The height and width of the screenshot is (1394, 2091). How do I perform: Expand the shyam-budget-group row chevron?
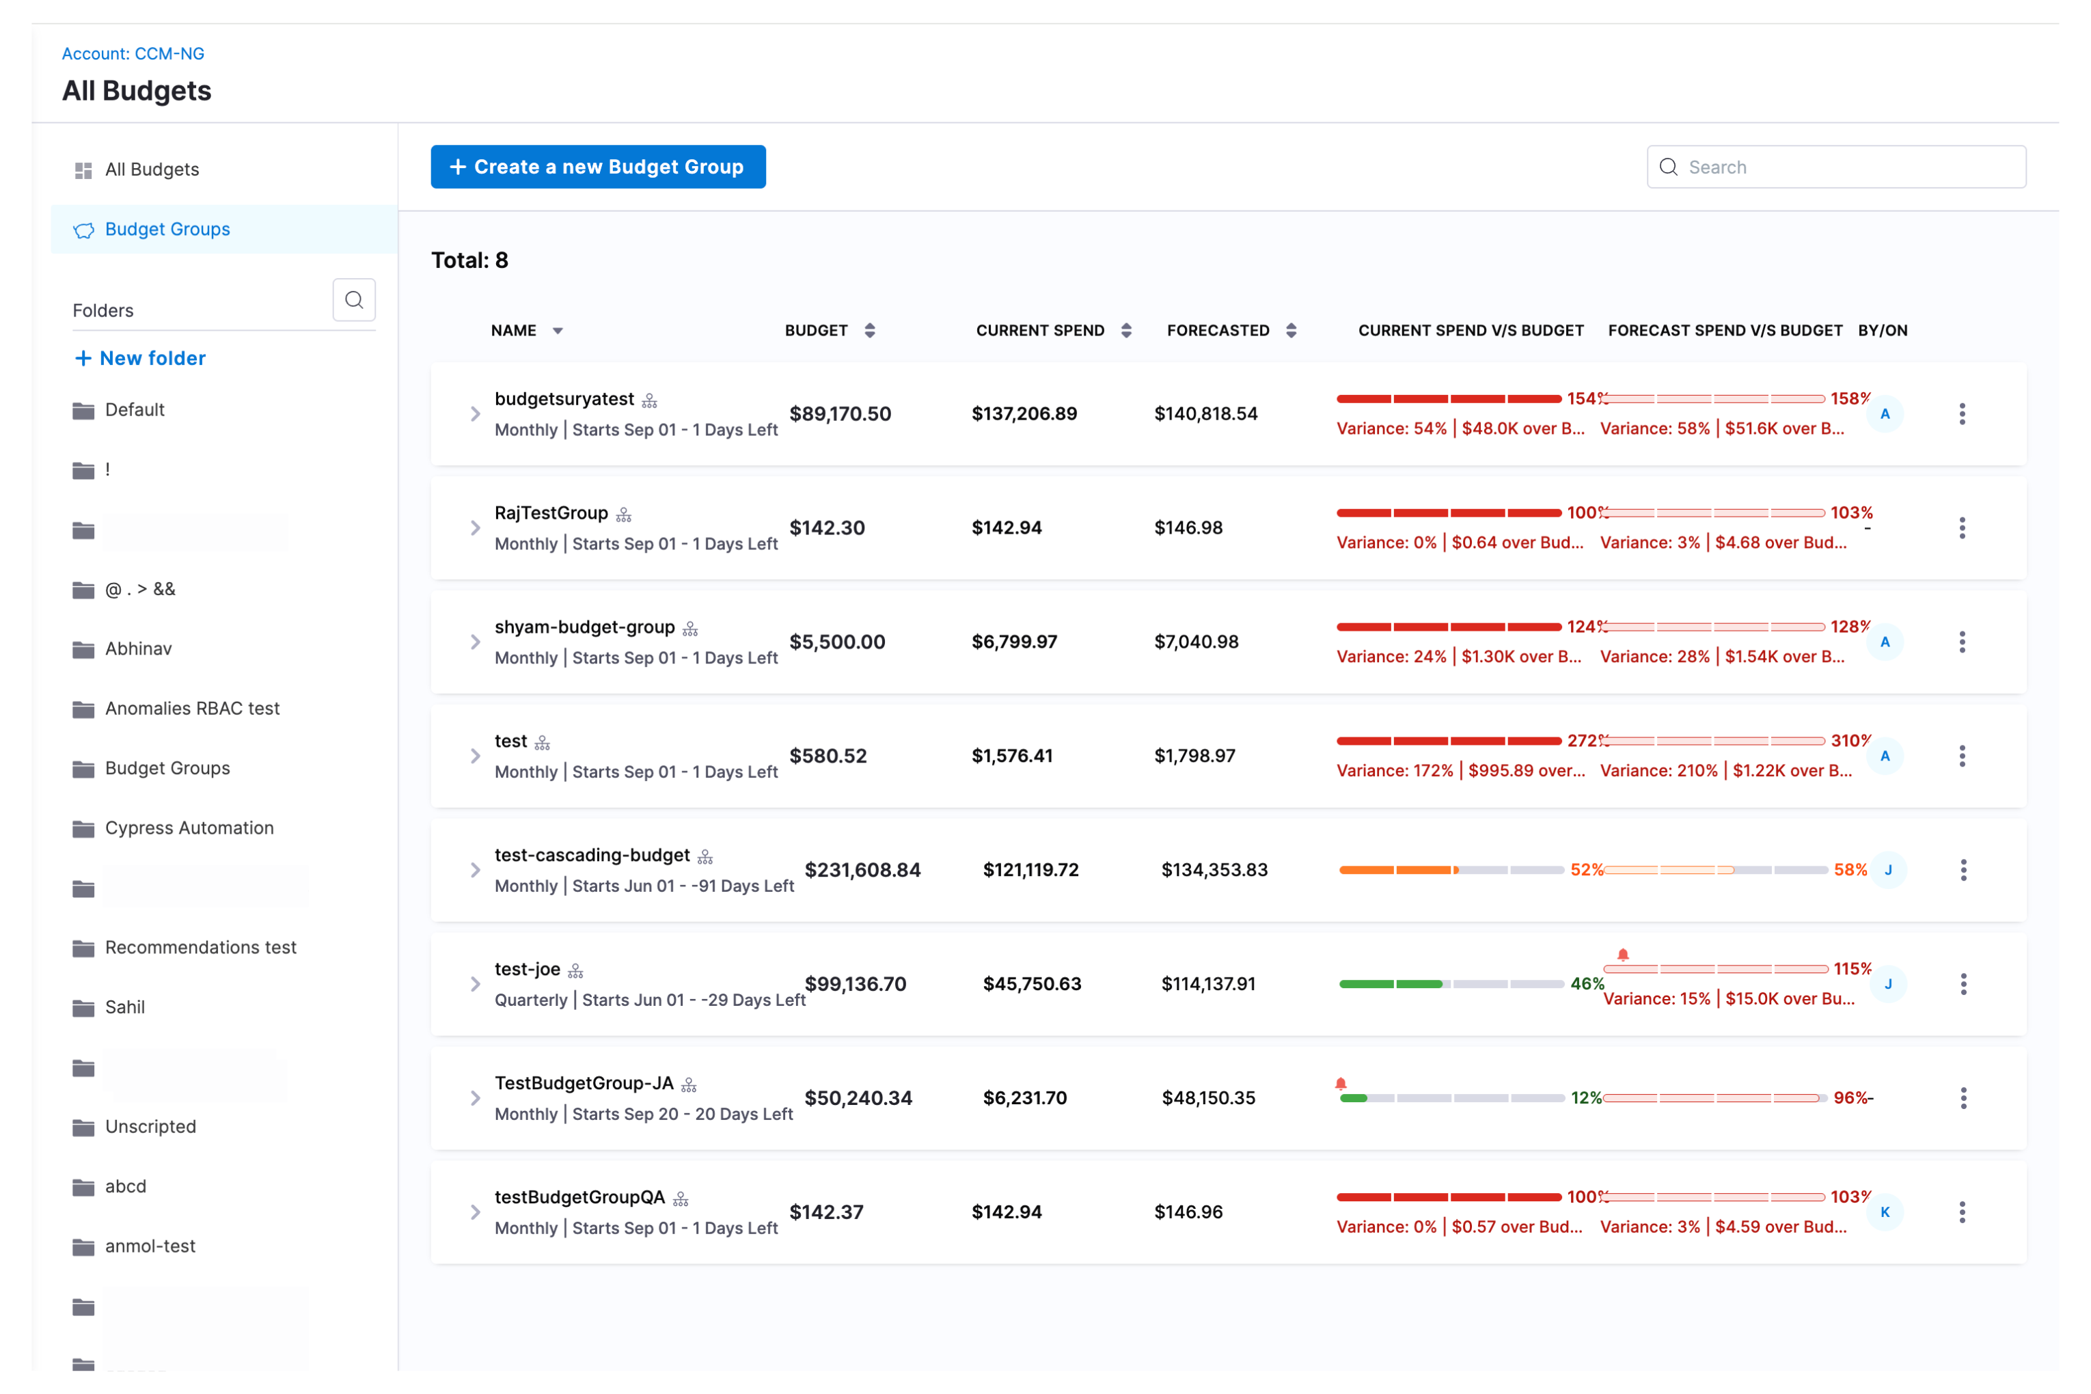475,642
